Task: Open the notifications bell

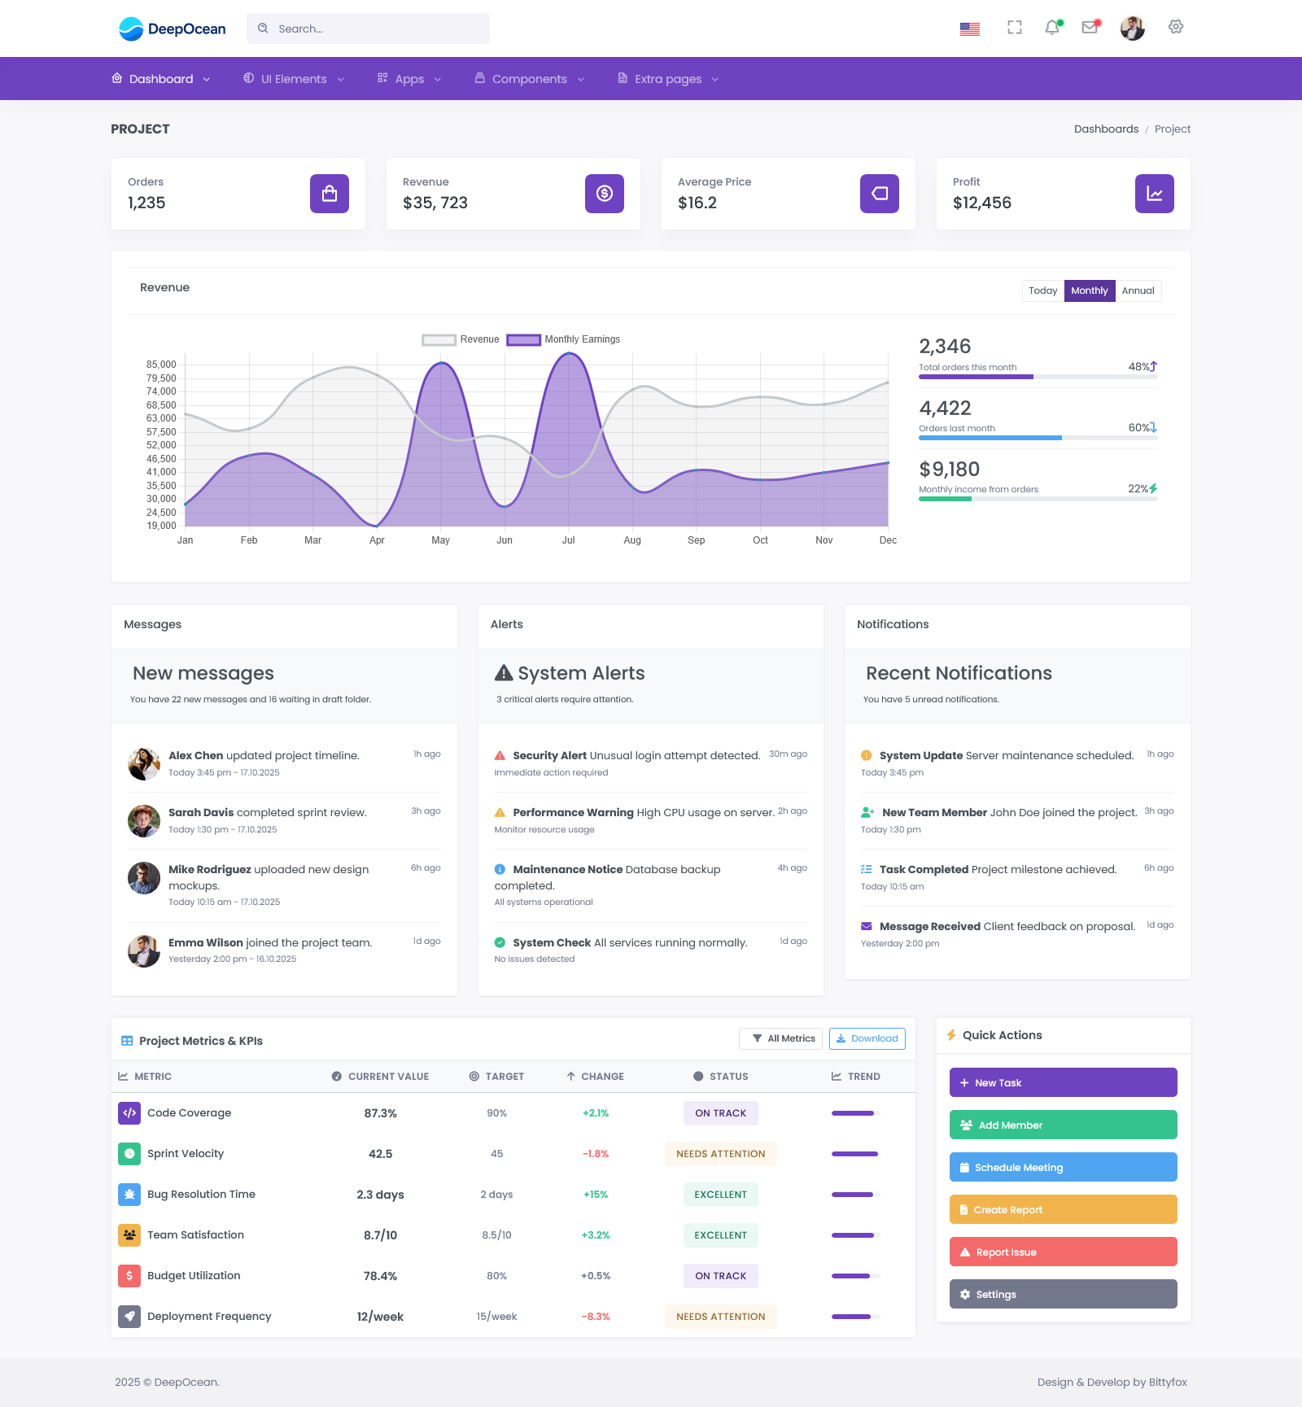Action: point(1051,27)
